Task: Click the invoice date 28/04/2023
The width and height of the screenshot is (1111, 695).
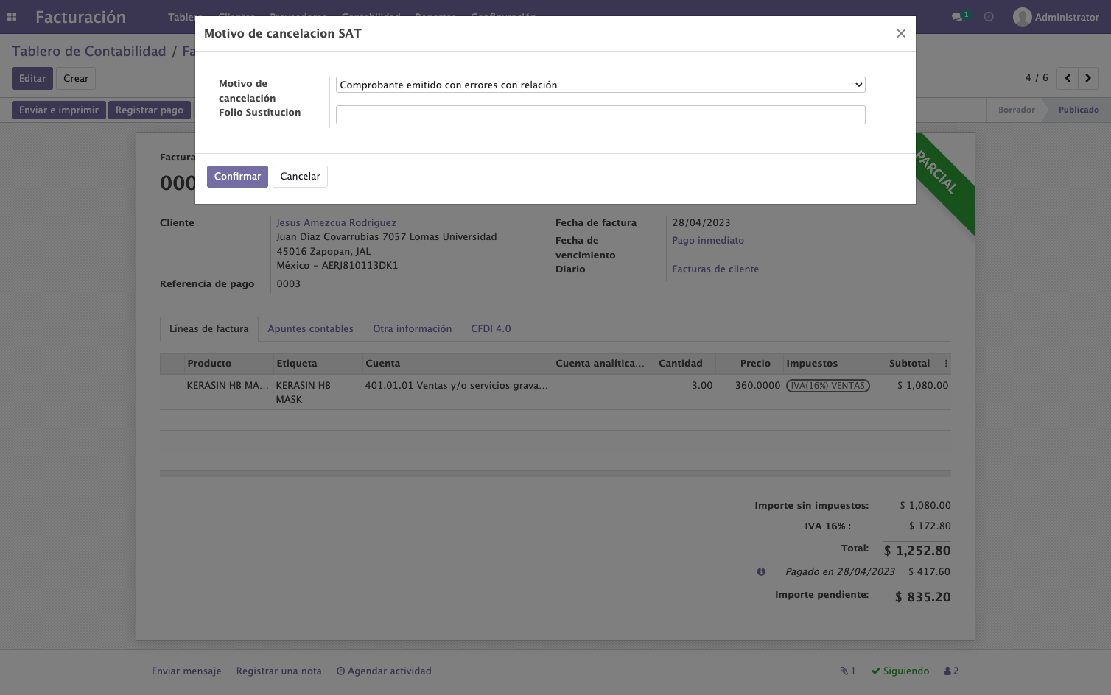Action: tap(701, 222)
